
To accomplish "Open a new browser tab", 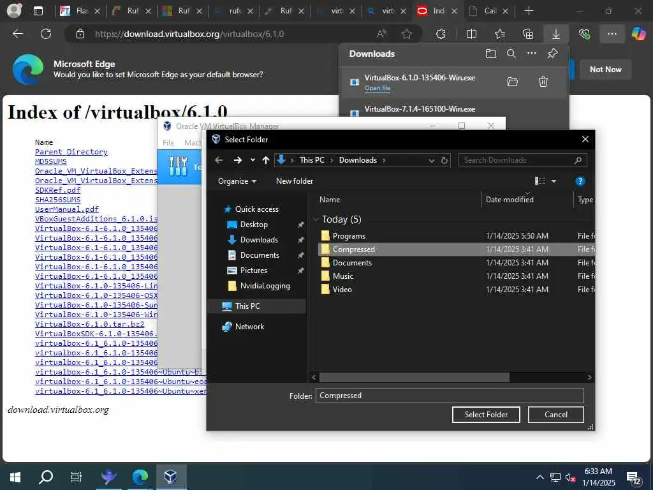I will [529, 11].
